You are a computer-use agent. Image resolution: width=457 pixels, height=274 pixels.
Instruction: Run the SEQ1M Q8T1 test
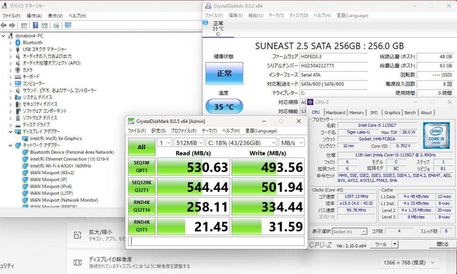click(x=142, y=167)
